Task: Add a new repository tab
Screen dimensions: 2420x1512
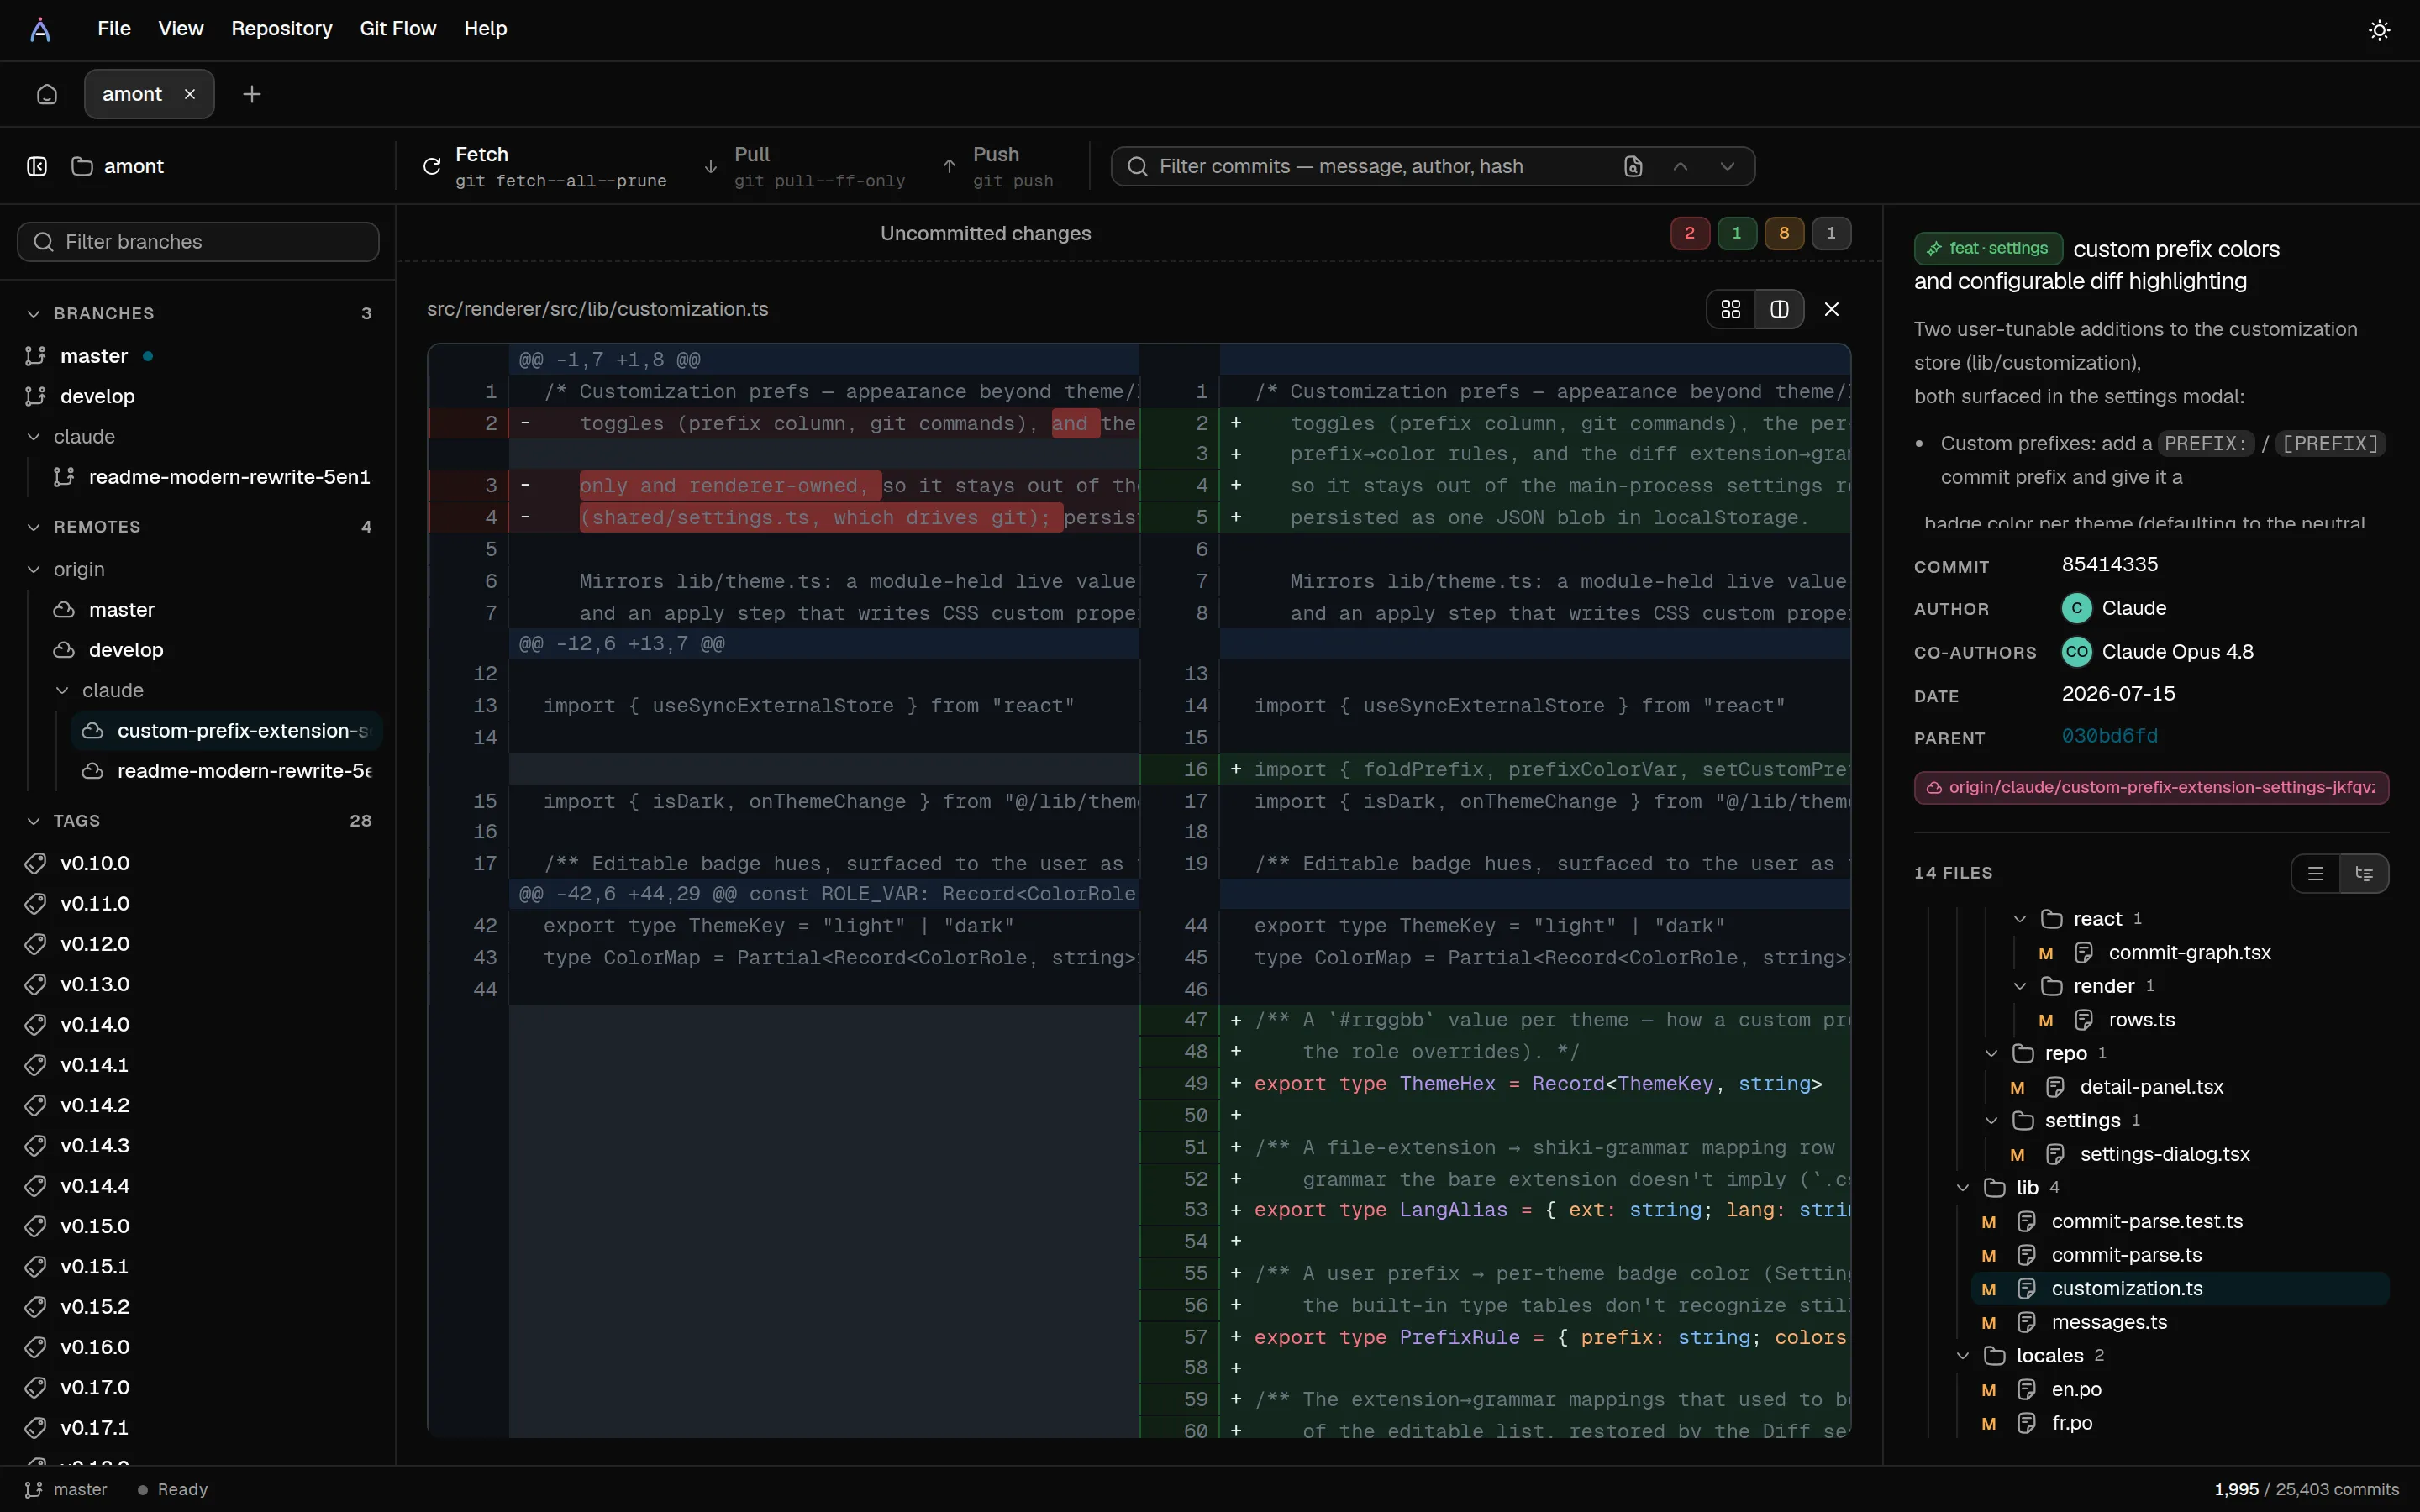Action: (x=252, y=94)
